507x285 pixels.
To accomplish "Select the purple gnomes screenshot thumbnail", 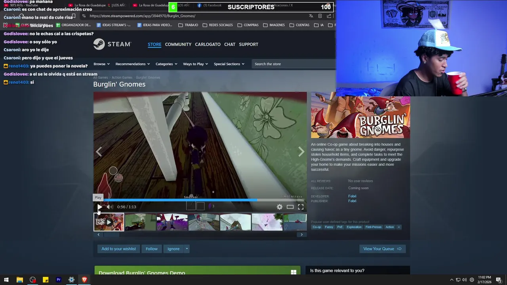I will [x=172, y=222].
